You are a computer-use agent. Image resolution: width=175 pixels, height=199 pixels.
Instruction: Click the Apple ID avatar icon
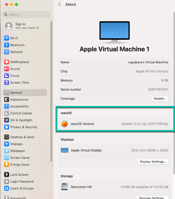click(x=9, y=26)
